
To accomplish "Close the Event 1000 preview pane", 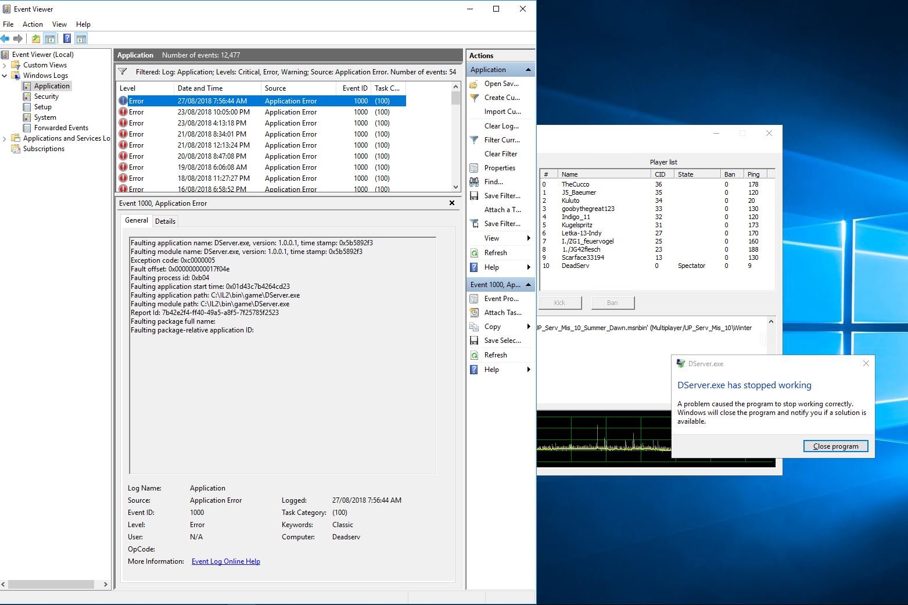I will (452, 203).
